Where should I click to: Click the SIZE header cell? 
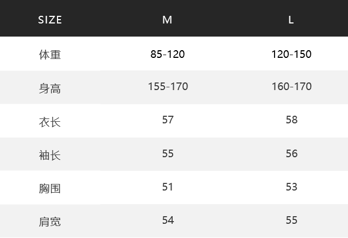pos(50,20)
